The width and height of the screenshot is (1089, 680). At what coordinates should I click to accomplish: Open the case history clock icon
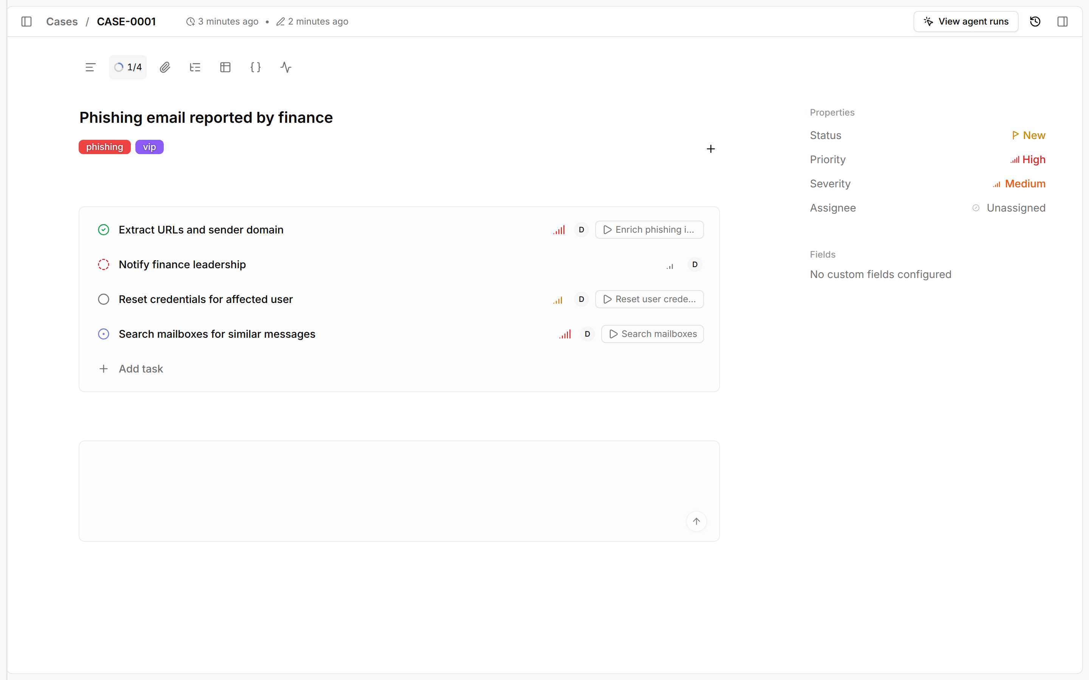[1035, 22]
